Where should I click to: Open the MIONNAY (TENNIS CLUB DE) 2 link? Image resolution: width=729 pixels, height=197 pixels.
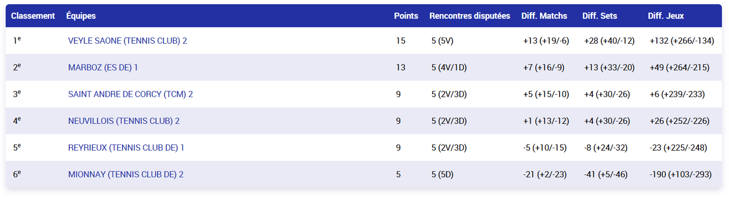[x=126, y=175]
